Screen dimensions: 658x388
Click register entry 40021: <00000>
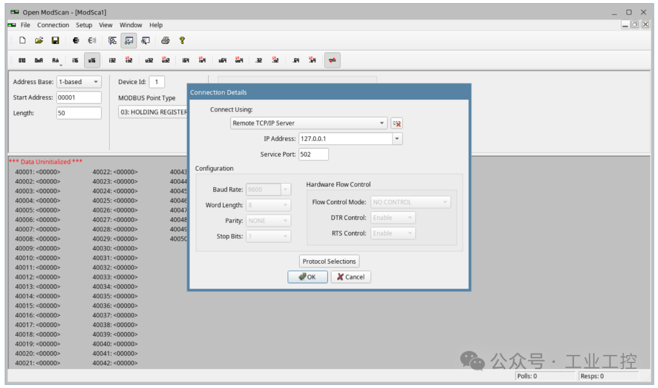(38, 363)
